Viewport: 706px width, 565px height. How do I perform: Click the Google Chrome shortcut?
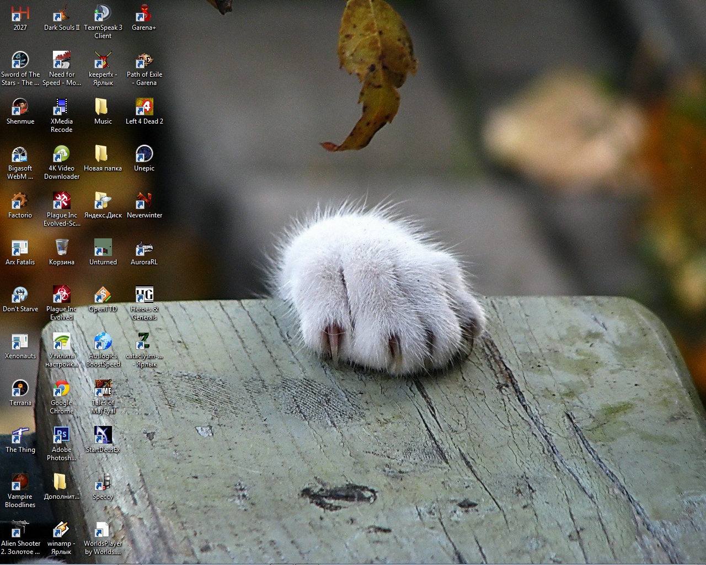(61, 389)
